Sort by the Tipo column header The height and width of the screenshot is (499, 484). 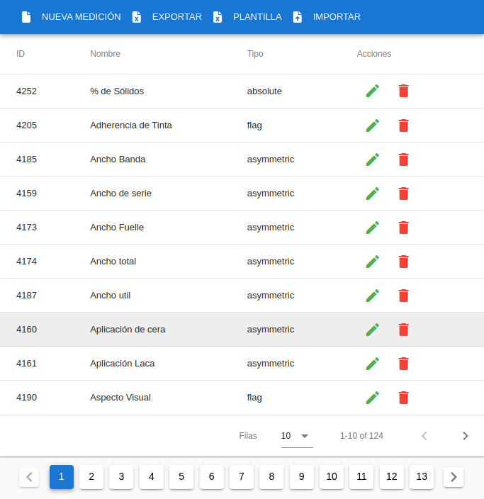pos(255,54)
